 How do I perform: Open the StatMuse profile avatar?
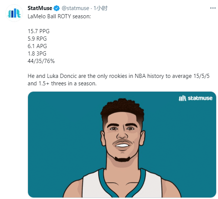pos(14,13)
